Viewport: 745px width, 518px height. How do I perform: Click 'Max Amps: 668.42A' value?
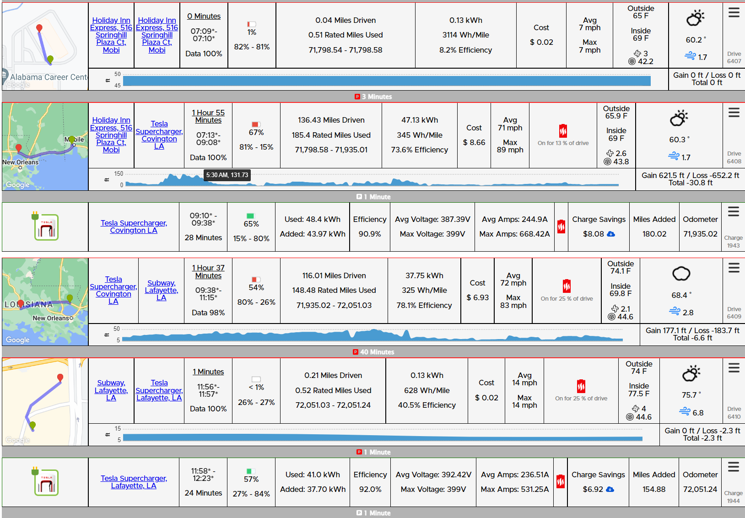[515, 234]
